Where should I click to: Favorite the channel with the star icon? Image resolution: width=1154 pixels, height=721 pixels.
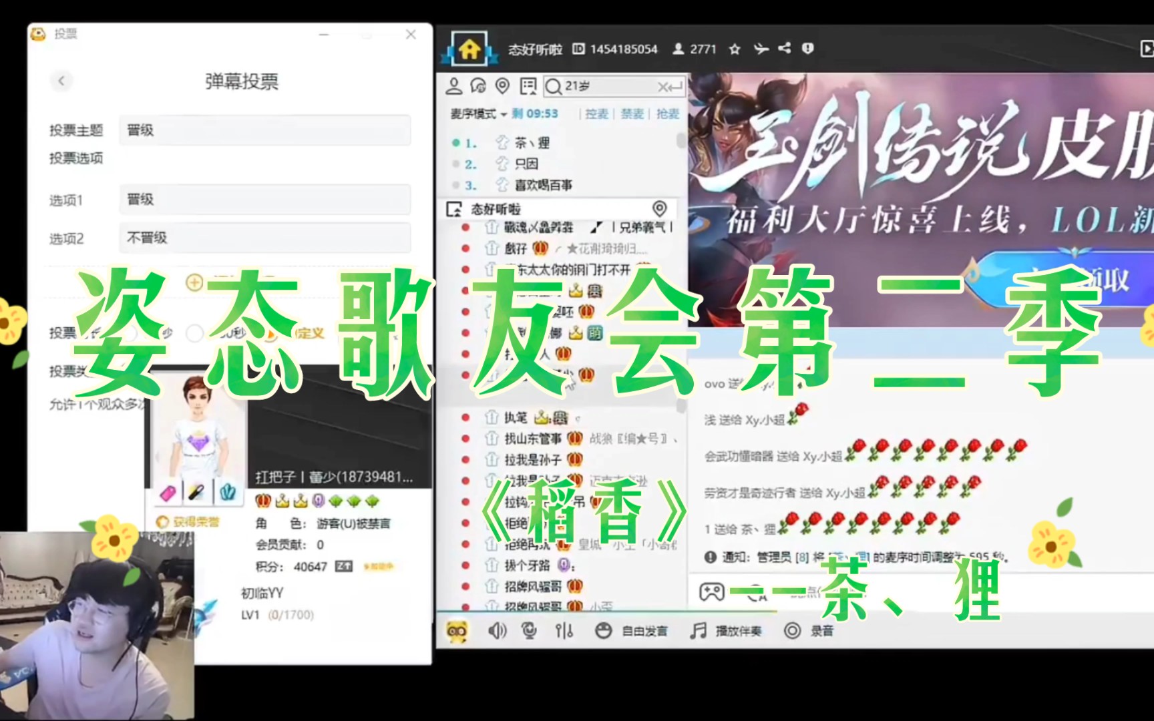[735, 49]
